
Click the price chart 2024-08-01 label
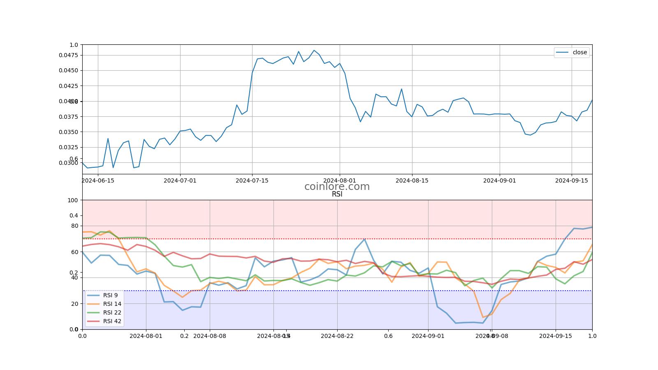click(x=340, y=180)
